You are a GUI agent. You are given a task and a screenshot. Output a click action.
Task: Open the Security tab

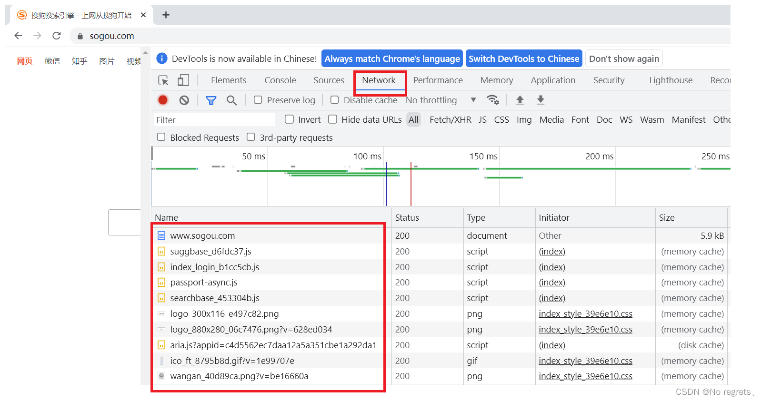(609, 80)
